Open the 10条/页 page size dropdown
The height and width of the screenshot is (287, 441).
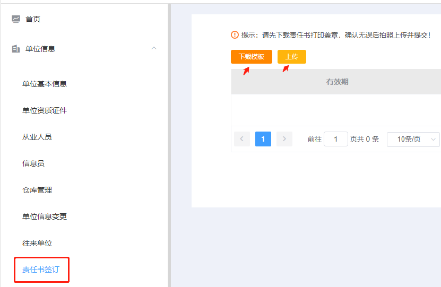[413, 139]
